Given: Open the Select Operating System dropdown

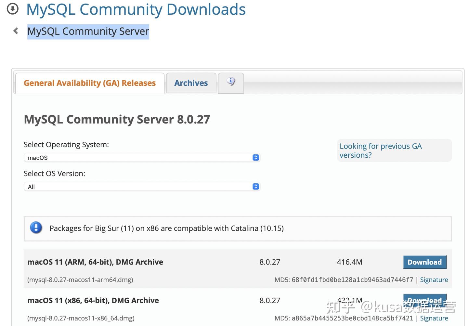Looking at the screenshot, I should pyautogui.click(x=142, y=158).
